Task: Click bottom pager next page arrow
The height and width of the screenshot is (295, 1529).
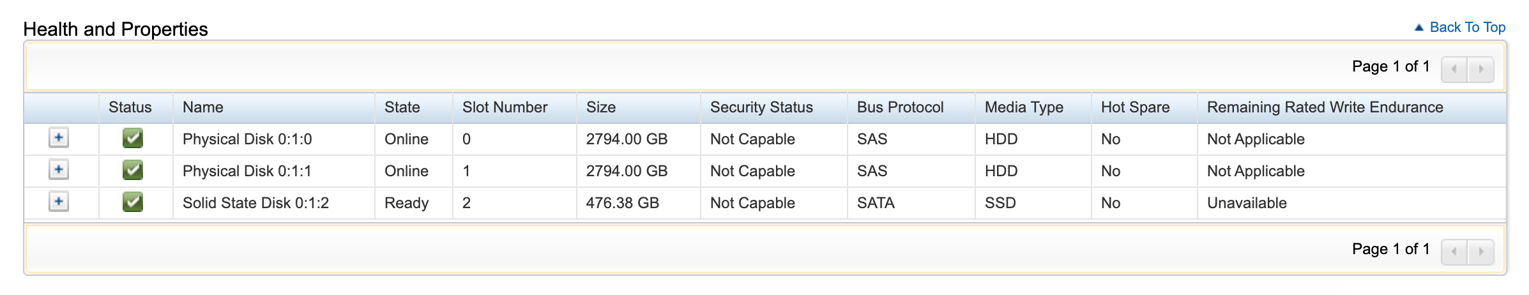Action: pyautogui.click(x=1480, y=252)
